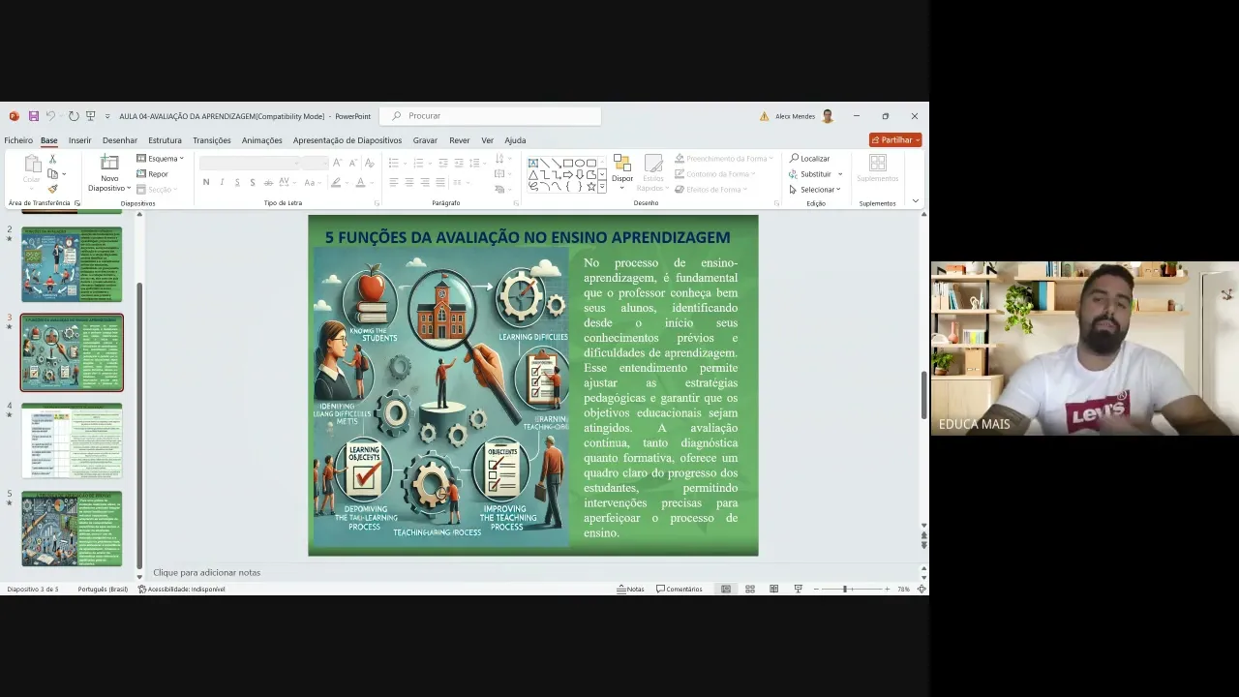
Task: Click the Repor button
Action: tap(153, 174)
